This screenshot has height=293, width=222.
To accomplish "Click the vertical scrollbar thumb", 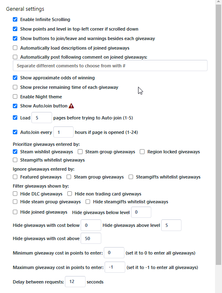I will [218, 135].
